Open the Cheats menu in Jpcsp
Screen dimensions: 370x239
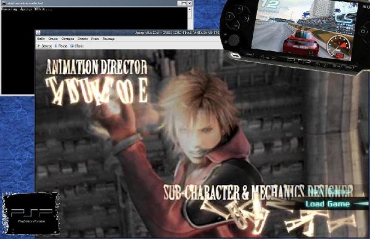tap(83, 39)
